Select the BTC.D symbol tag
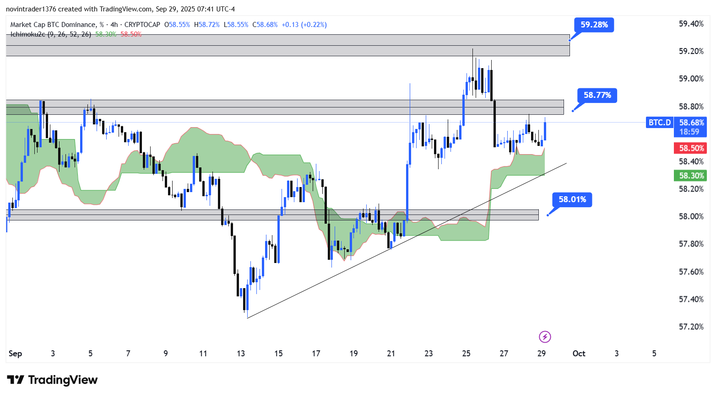Screen dimensions: 716x397 point(659,123)
